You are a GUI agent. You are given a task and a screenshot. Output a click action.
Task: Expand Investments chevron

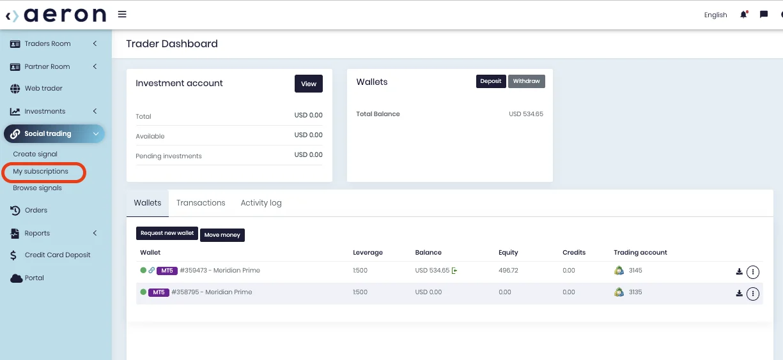tap(95, 112)
